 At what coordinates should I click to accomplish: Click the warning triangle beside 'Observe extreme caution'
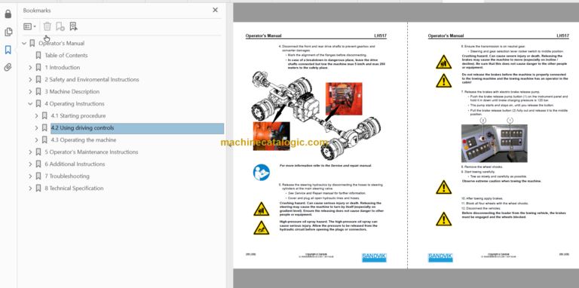coord(443,187)
